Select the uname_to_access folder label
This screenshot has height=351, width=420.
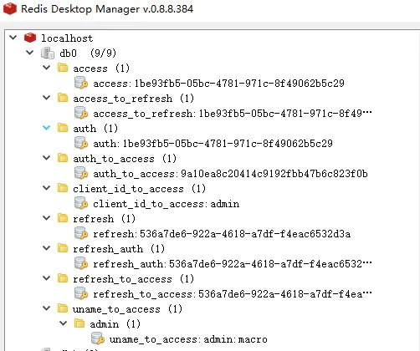pyautogui.click(x=116, y=309)
